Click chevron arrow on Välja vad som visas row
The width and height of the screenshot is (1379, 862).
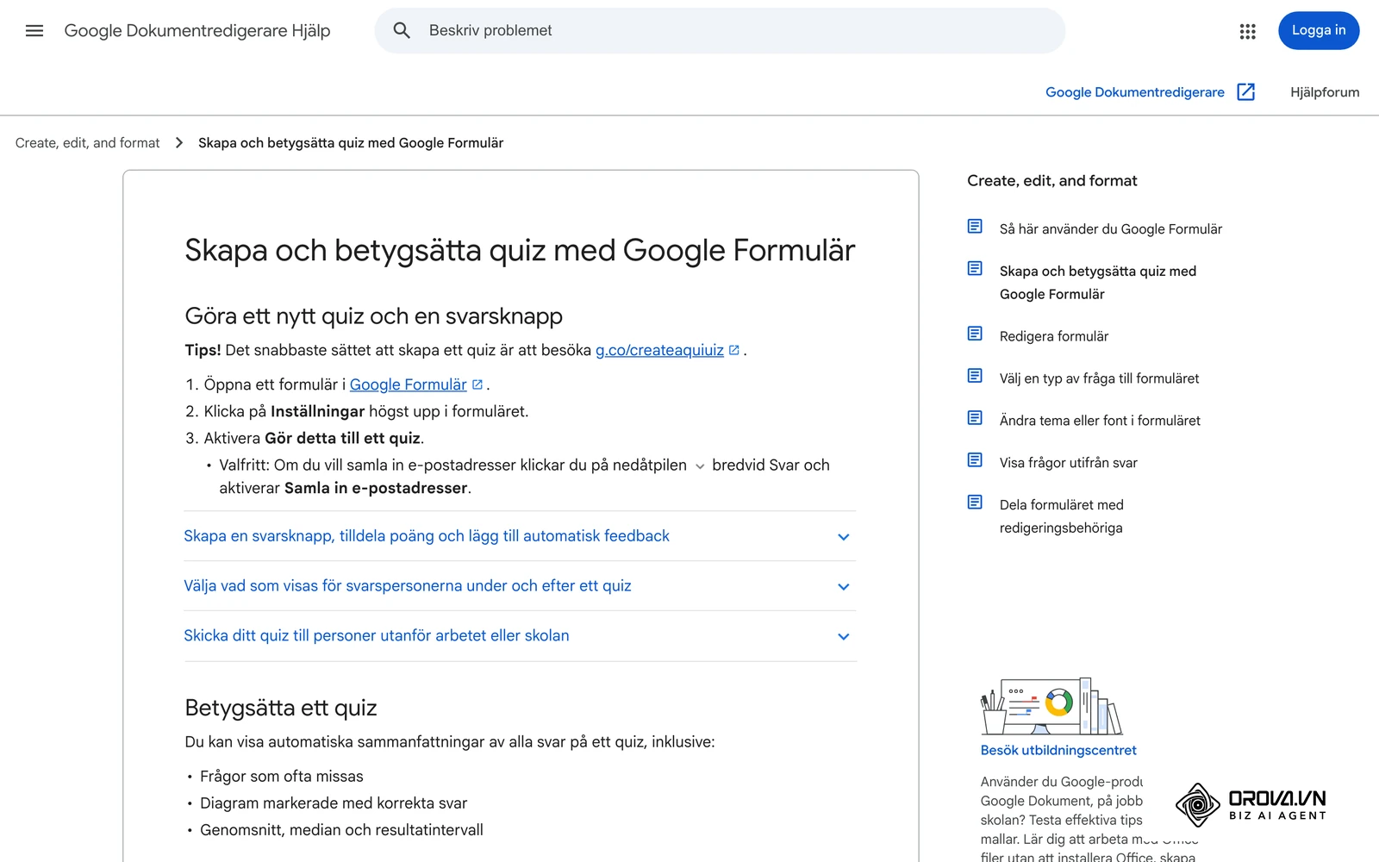pyautogui.click(x=844, y=587)
